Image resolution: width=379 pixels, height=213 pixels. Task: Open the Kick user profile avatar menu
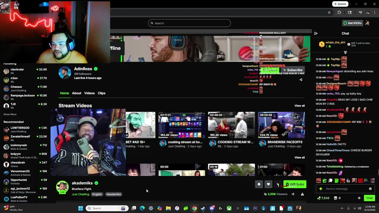tap(367, 23)
